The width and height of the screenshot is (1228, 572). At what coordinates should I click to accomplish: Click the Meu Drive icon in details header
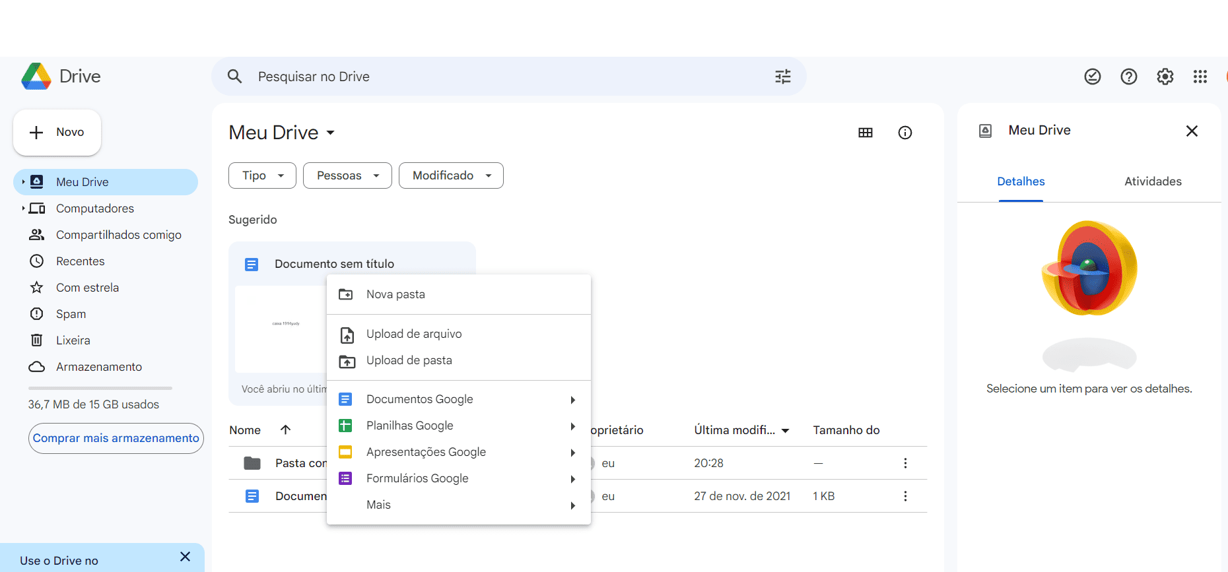pos(985,131)
